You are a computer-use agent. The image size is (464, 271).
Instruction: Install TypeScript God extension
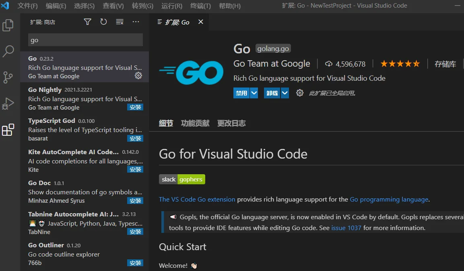pyautogui.click(x=135, y=139)
